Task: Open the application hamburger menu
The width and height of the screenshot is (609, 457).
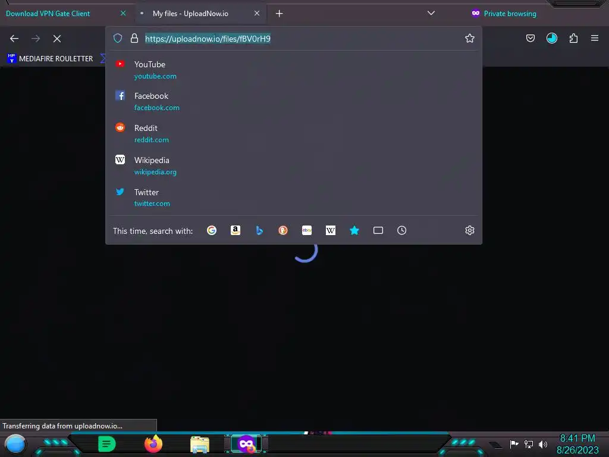Action: click(x=595, y=38)
